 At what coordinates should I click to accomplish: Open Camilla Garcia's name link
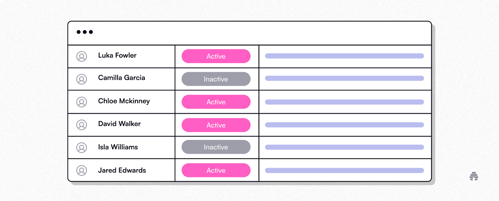[122, 78]
